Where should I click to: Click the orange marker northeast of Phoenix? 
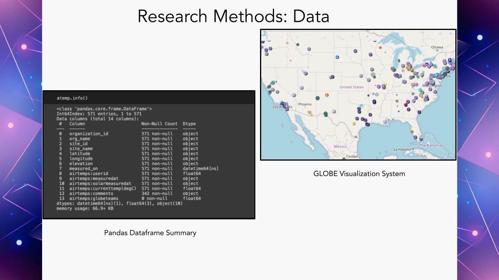click(327, 95)
